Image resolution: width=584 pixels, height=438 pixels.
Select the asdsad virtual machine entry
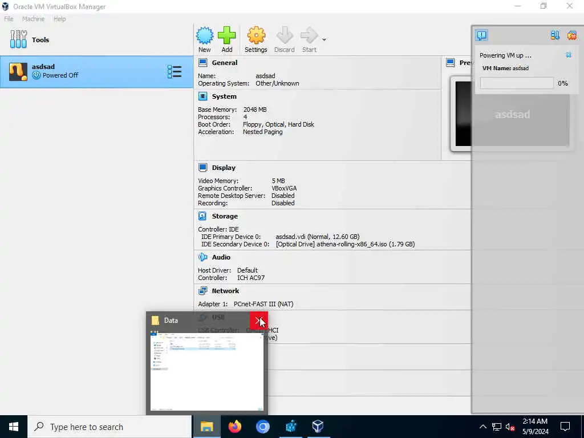coord(96,72)
